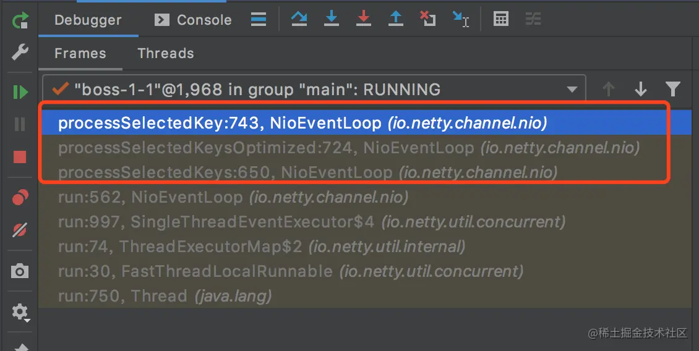Open the View Breakpoints icon (red circles)
The height and width of the screenshot is (351, 699).
click(x=20, y=197)
